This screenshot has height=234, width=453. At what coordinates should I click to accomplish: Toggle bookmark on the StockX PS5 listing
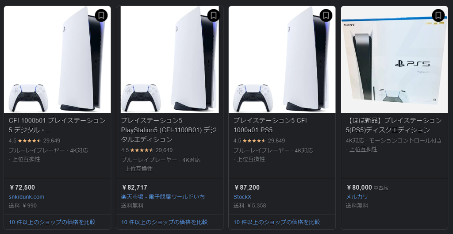click(x=326, y=15)
